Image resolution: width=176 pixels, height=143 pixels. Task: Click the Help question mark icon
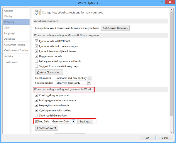pos(162,2)
